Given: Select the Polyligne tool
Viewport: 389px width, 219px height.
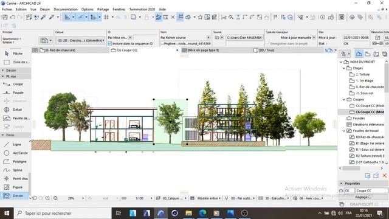Looking at the screenshot, I should pyautogui.click(x=15, y=162).
